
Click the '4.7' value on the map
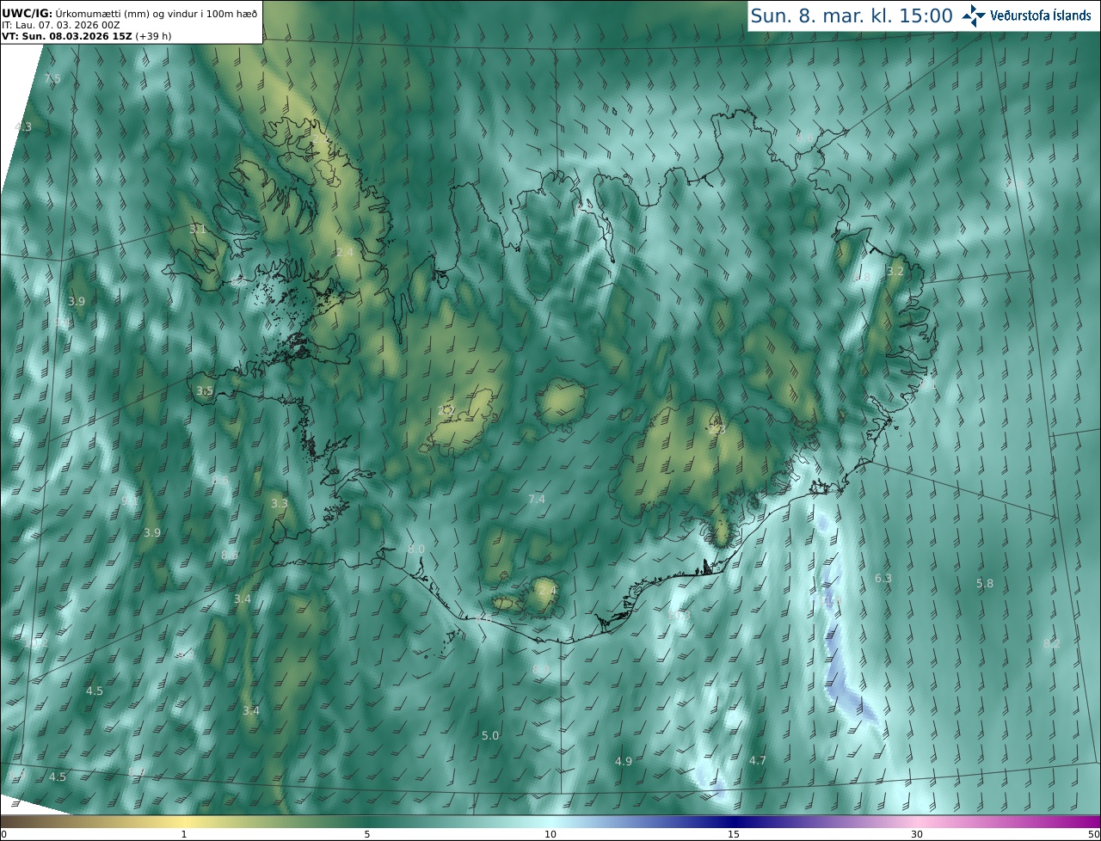[x=758, y=760]
